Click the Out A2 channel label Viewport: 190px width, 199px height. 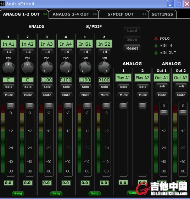181,78
